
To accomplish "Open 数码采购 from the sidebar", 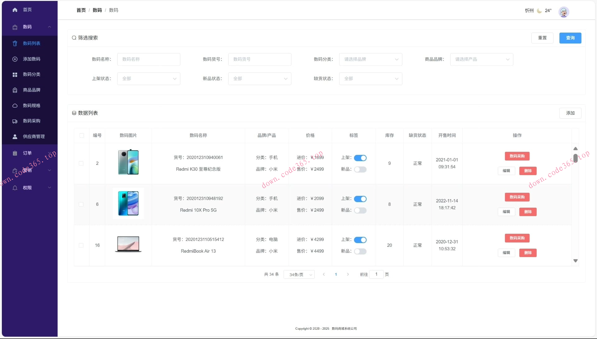I will click(31, 121).
